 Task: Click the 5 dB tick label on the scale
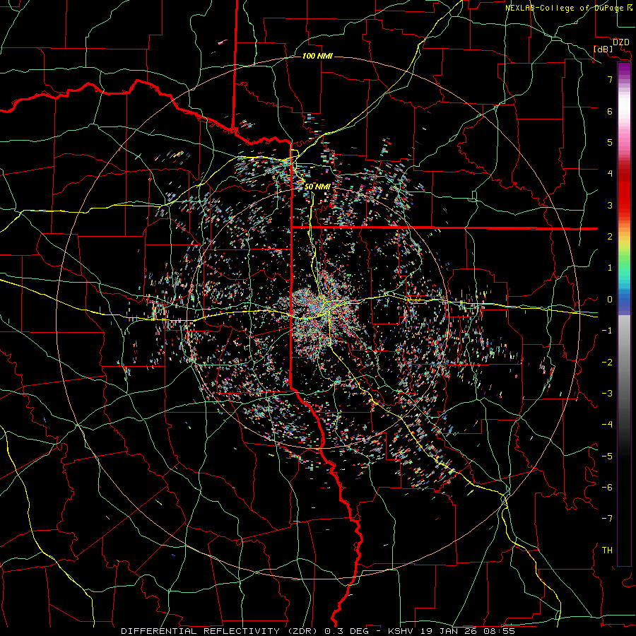click(610, 142)
